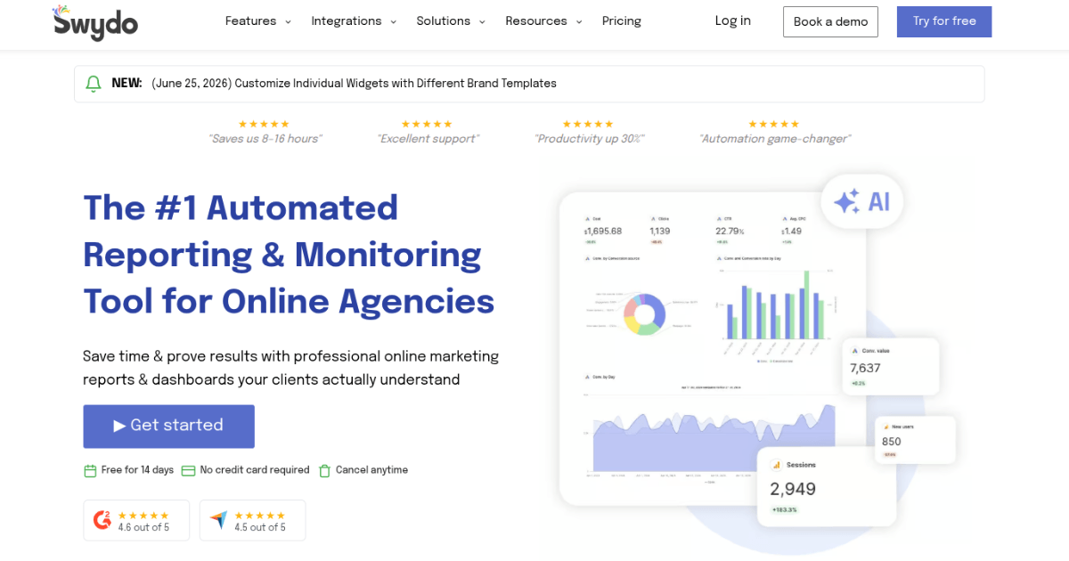Screen dimensions: 1069x561
Task: Click the Conv. value 7,637 card
Action: pos(891,366)
